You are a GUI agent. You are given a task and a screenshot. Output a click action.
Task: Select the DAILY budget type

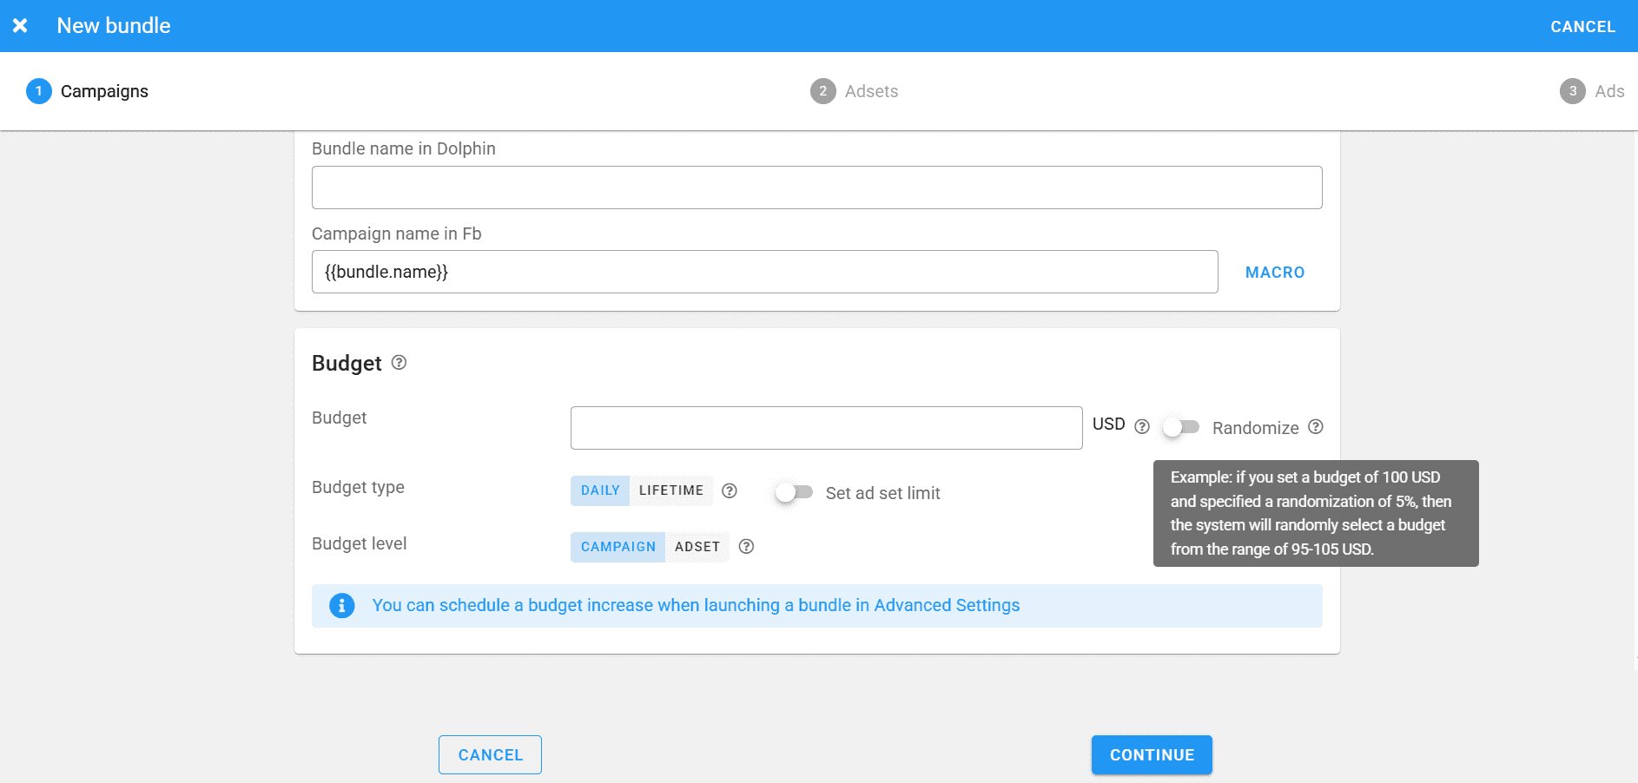click(x=600, y=490)
